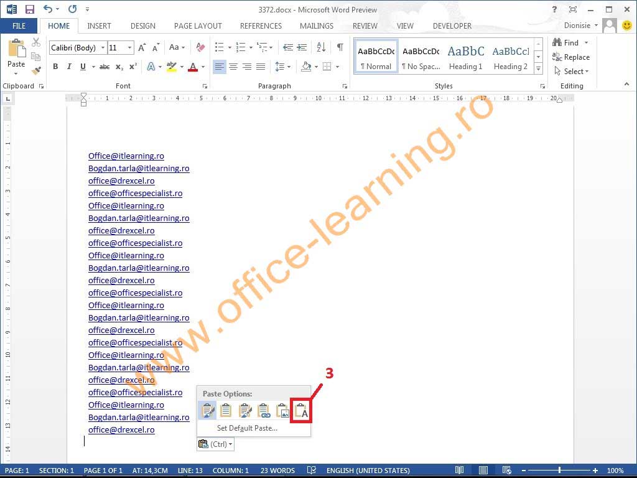This screenshot has height=478, width=637.
Task: Switch to the INSERT tab
Action: [99, 26]
